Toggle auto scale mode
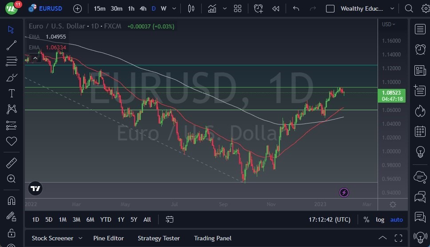Screen dimensions: 430x247 pos(397,219)
